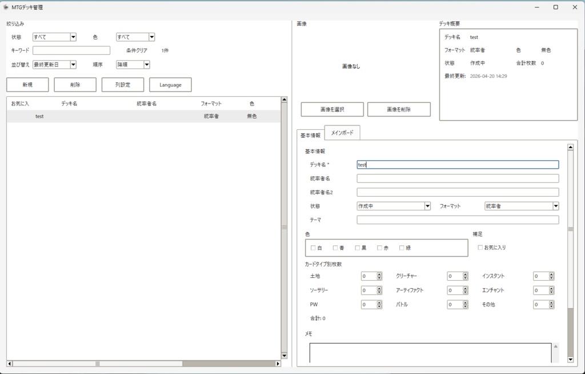585x374 pixels.
Task: Click the ソーサリー count stepper arrows
Action: (379, 291)
